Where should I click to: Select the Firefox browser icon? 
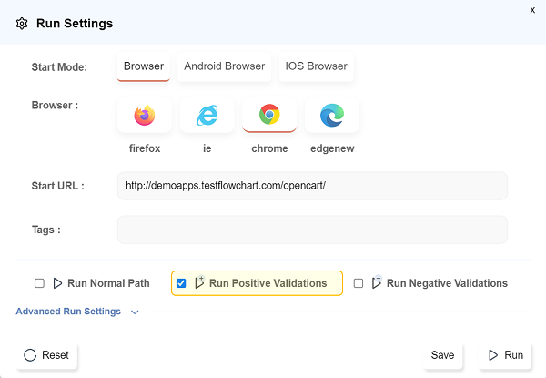(x=144, y=116)
